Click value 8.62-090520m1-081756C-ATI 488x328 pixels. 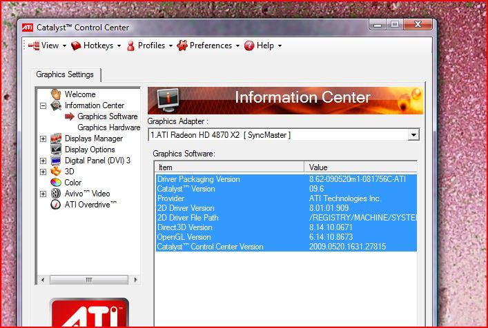[358, 179]
